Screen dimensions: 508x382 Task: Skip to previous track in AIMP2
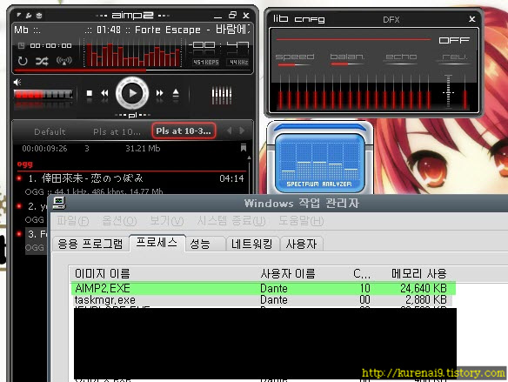pos(104,93)
